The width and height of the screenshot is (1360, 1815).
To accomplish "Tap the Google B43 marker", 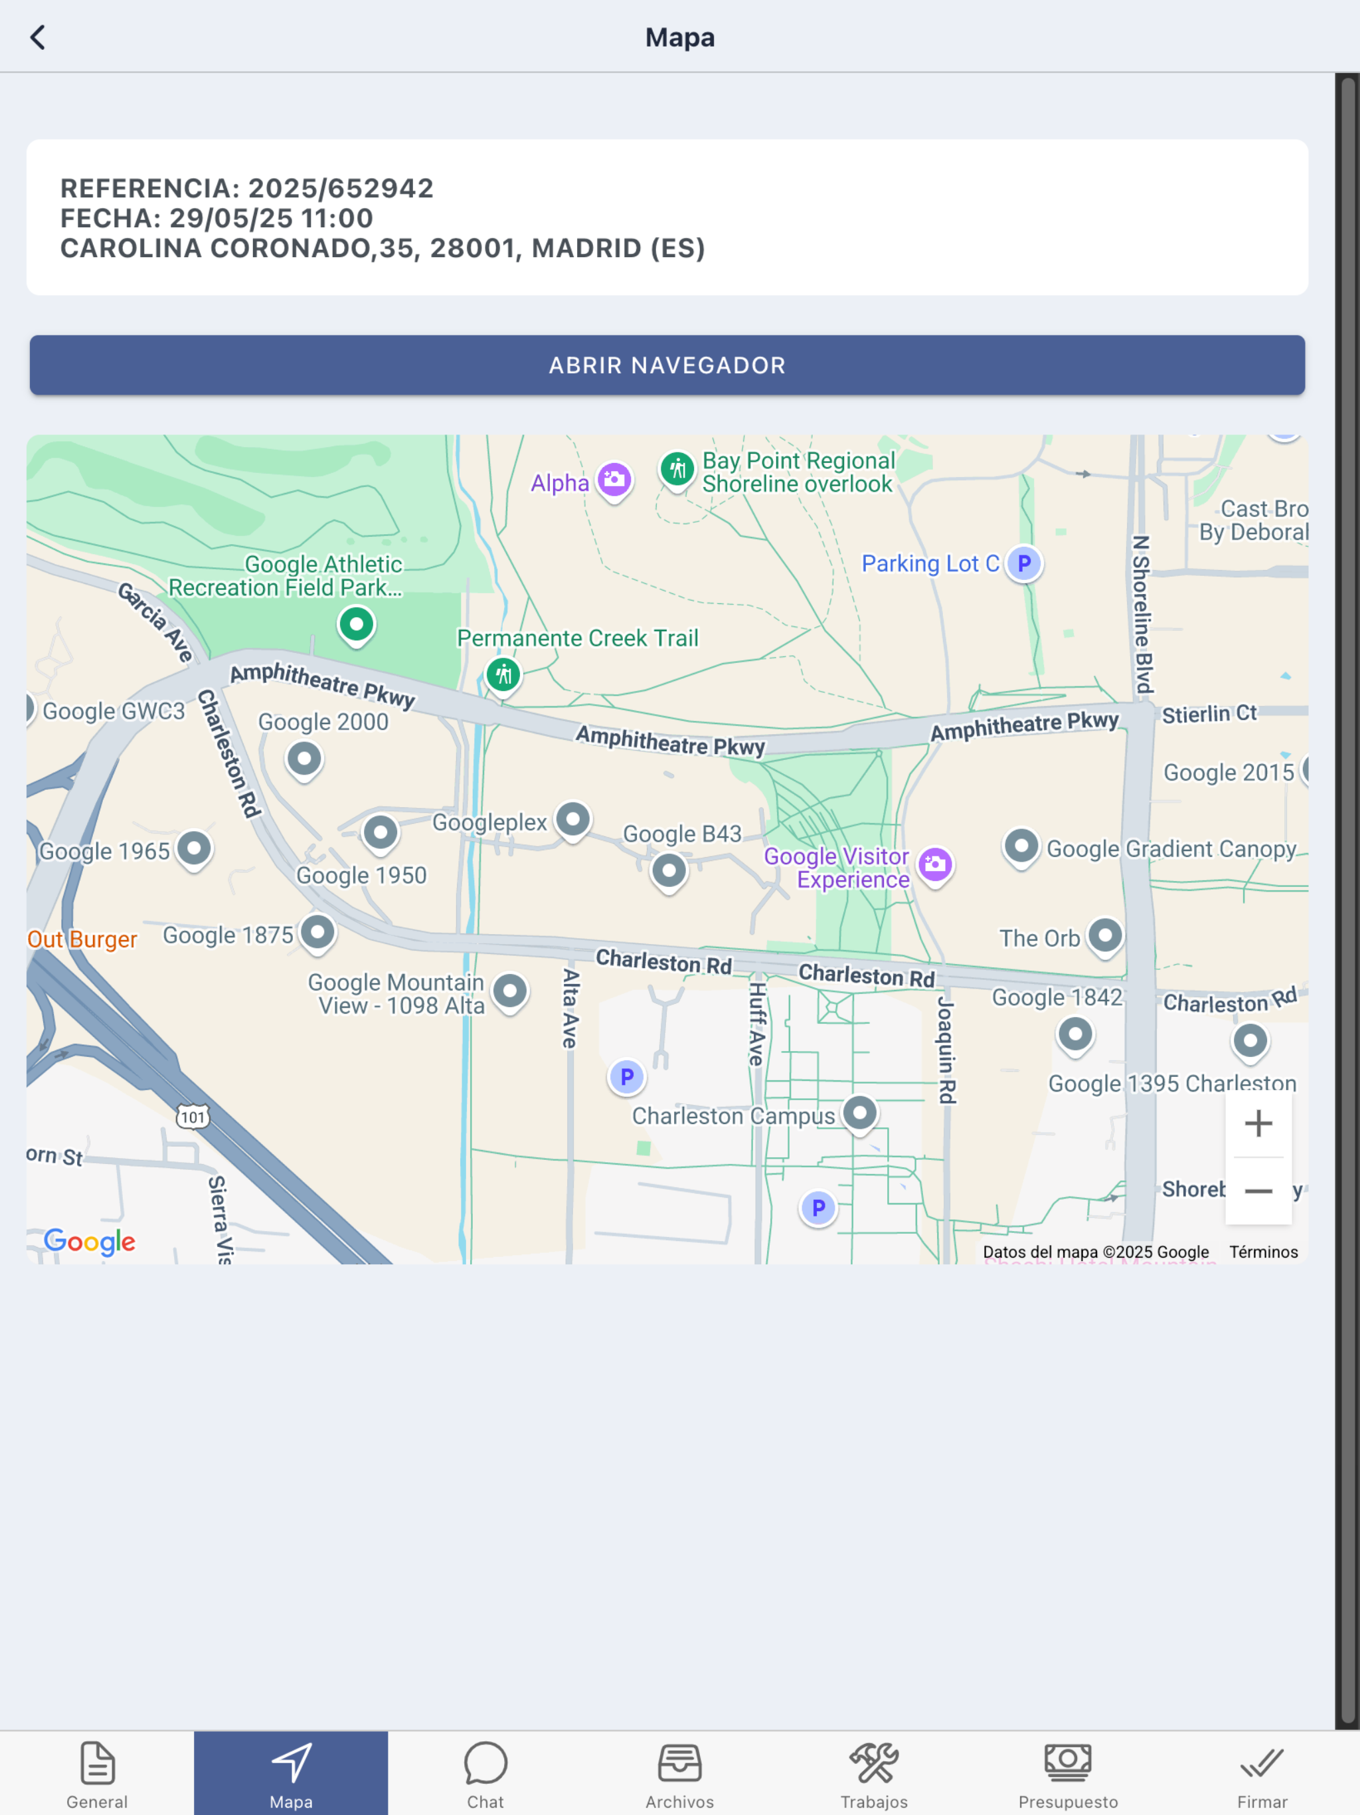I will (669, 872).
